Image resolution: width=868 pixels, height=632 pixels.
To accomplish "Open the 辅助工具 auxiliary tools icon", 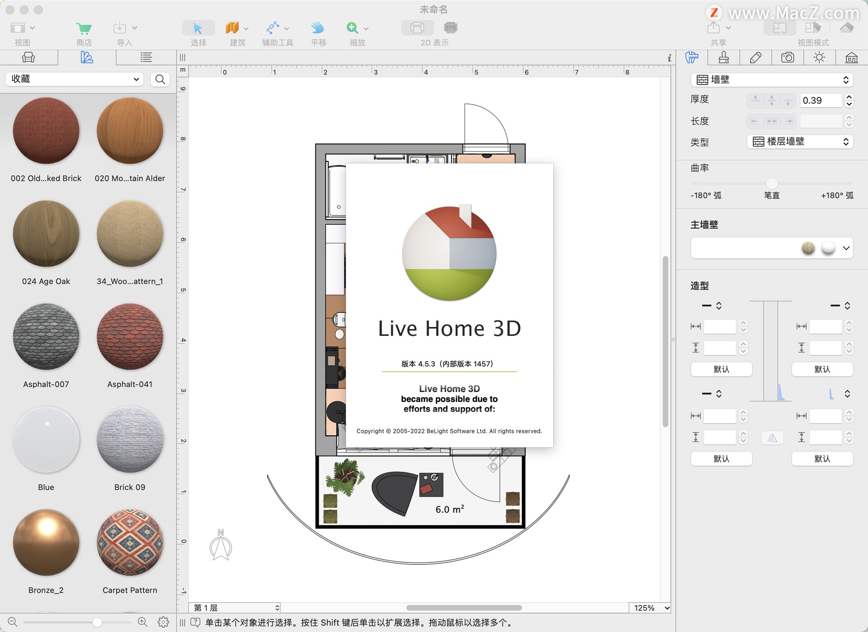I will [x=273, y=28].
